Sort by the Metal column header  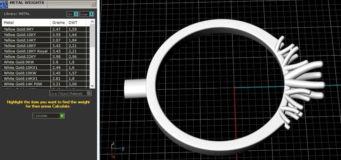click(x=26, y=23)
